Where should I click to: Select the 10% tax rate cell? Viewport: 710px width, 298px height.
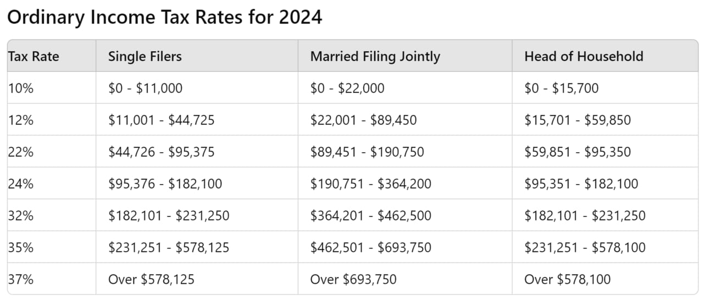coord(52,88)
